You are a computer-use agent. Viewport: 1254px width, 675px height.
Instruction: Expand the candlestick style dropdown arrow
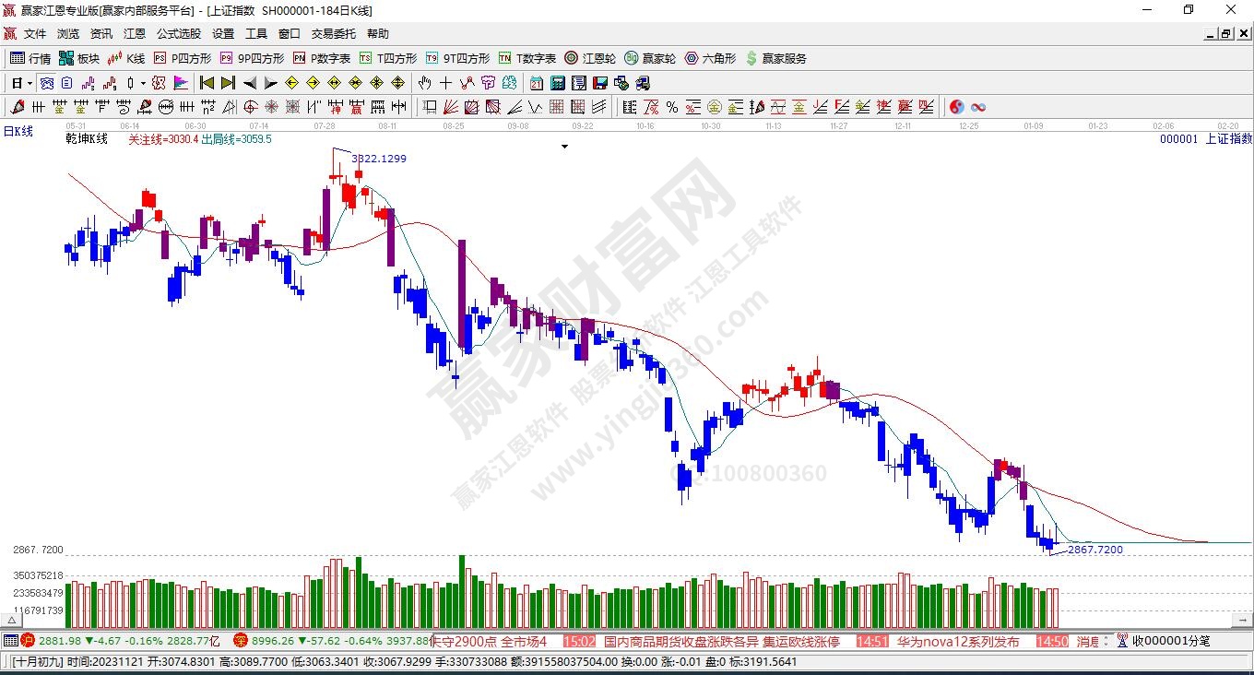click(x=142, y=83)
